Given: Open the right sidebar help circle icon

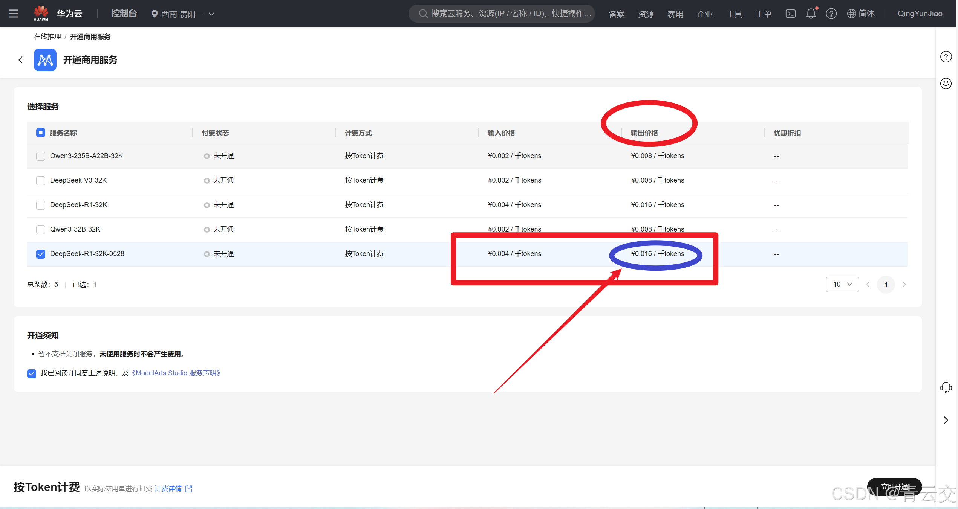Looking at the screenshot, I should [946, 57].
